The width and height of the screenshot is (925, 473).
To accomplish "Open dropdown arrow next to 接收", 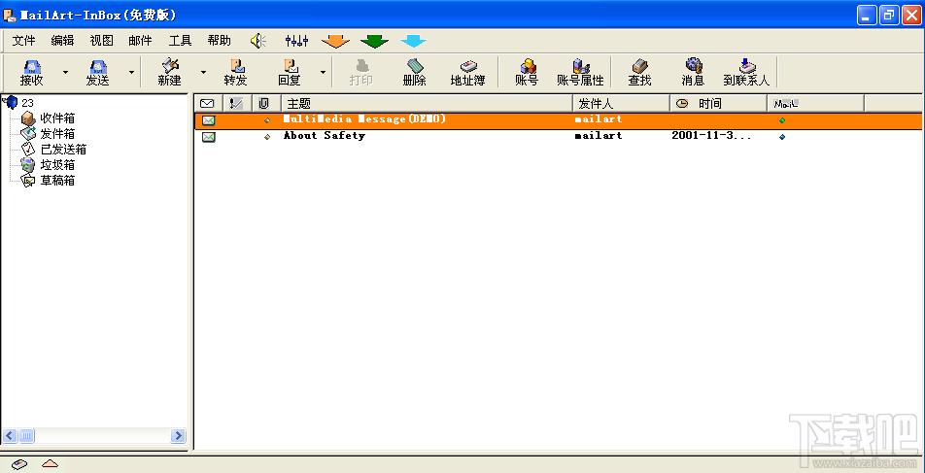I will coord(65,73).
